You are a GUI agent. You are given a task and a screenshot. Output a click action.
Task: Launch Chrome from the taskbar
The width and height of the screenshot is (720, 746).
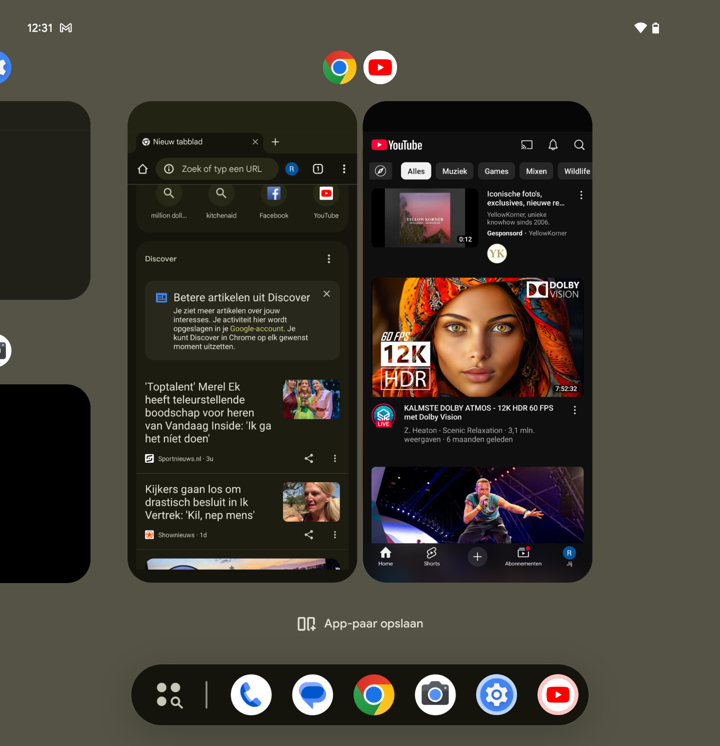tap(373, 695)
